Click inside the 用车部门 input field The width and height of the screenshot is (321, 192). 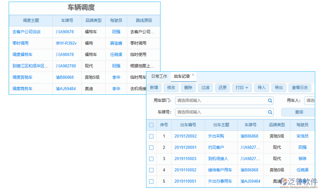click(x=221, y=100)
